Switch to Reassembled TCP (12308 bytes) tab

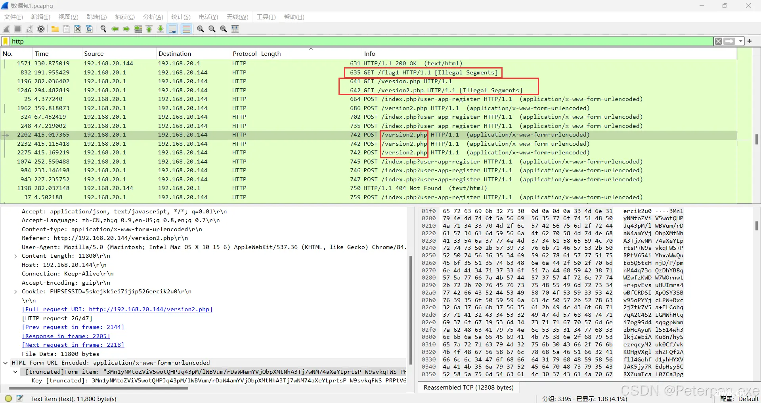point(468,388)
